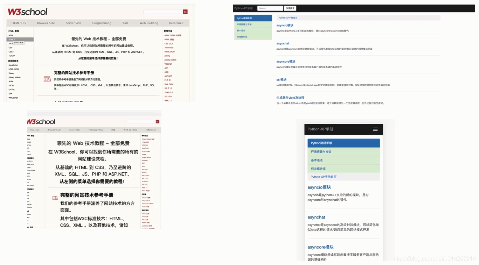Open the asyncio模块 article link

pyautogui.click(x=285, y=25)
